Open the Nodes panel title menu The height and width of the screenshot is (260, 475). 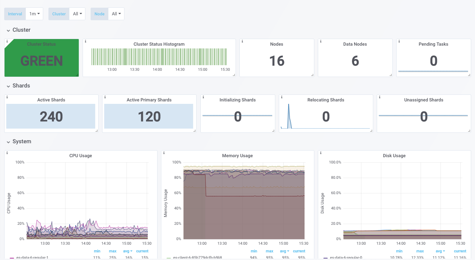point(277,44)
